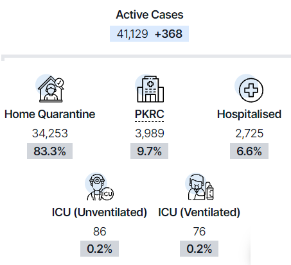This screenshot has height=265, width=291.
Task: Click the 41,129 active cases total
Action: coord(132,34)
